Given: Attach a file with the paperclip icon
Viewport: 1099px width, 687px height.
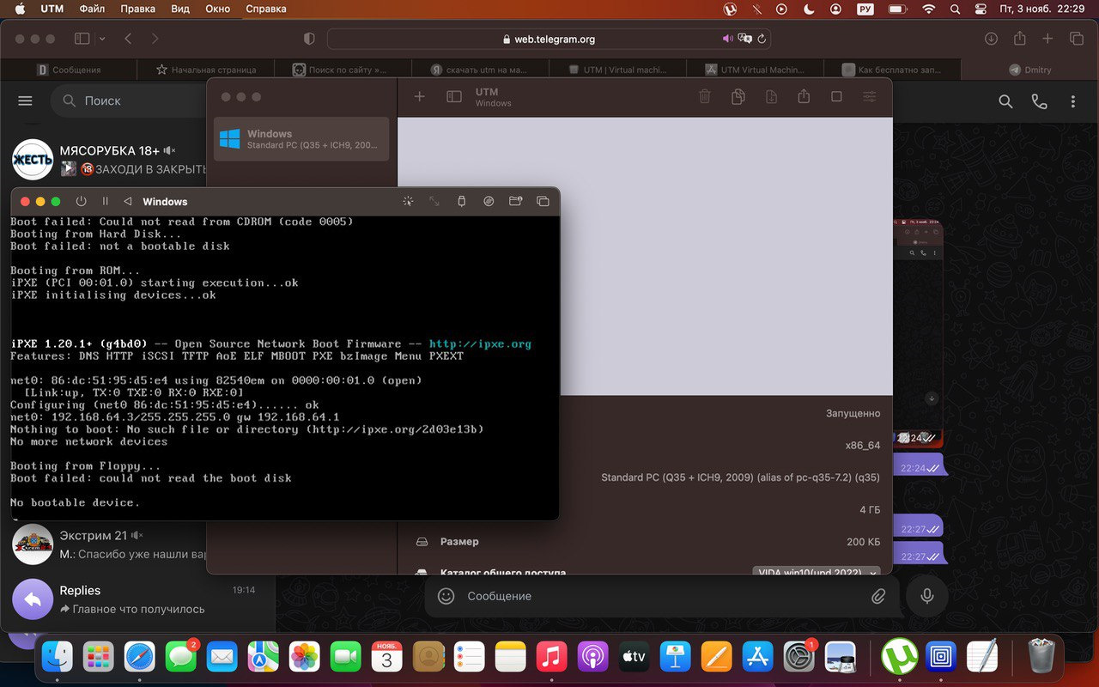Looking at the screenshot, I should pos(878,596).
